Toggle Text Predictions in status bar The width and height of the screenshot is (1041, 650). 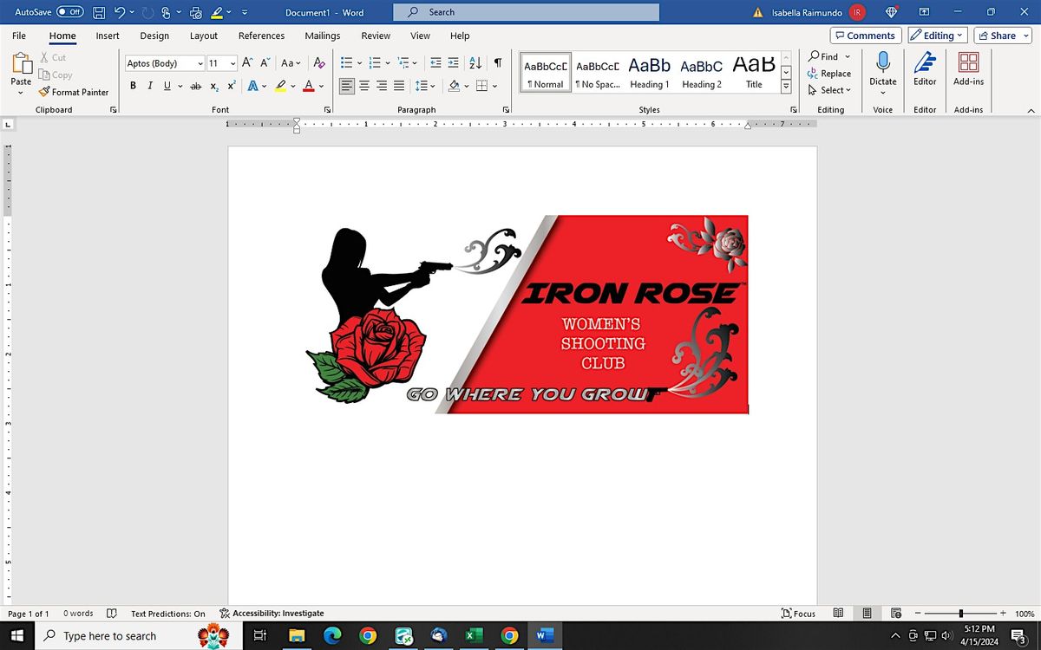point(167,613)
